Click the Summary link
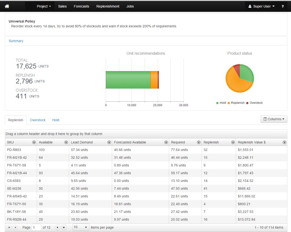 (x=16, y=41)
